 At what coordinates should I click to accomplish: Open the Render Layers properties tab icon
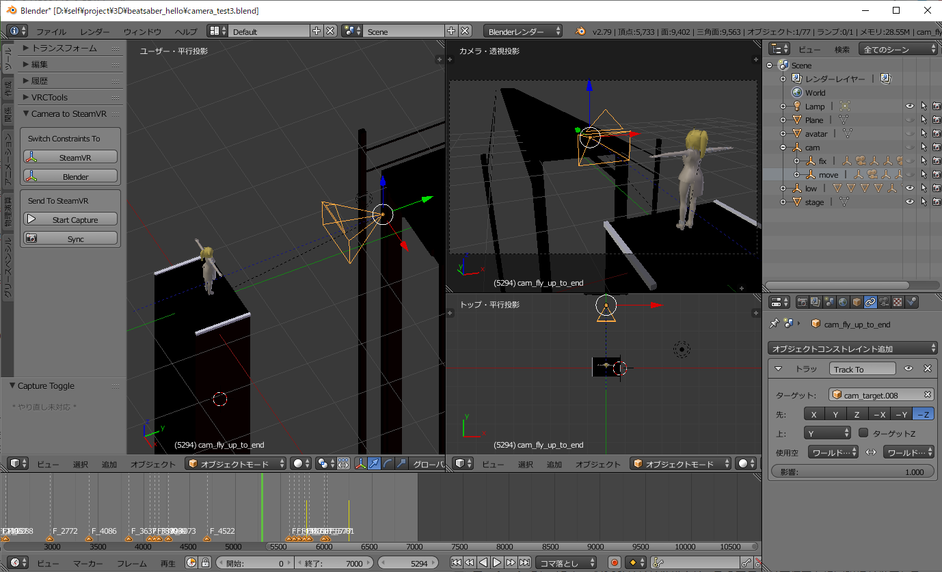pyautogui.click(x=816, y=302)
